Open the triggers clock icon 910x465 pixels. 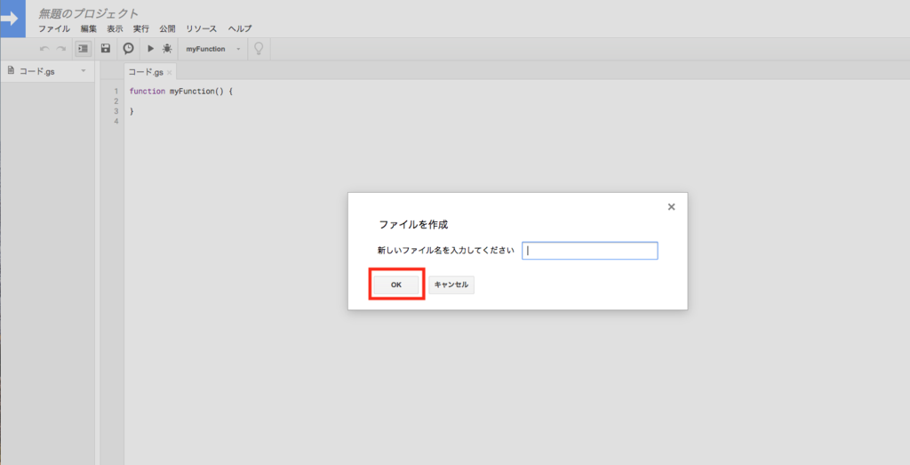coord(128,49)
